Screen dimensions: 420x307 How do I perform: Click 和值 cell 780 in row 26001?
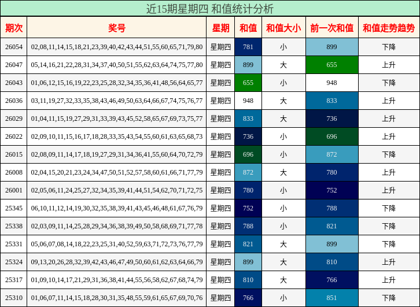coord(248,190)
